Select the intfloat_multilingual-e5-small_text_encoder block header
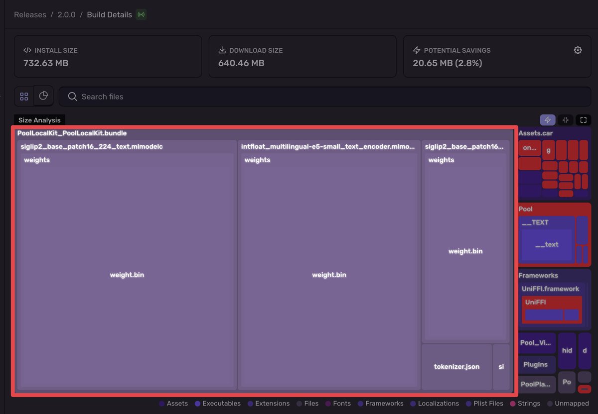 tap(328, 147)
